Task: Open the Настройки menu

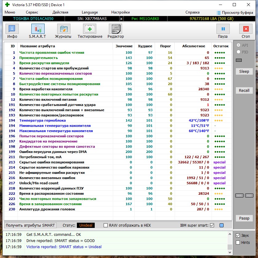Action: pos(121,12)
